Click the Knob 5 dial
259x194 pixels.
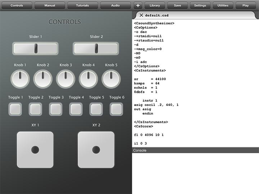111,79
